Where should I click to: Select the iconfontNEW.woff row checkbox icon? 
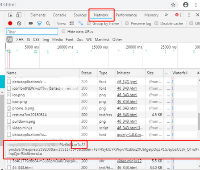[x=9, y=88]
